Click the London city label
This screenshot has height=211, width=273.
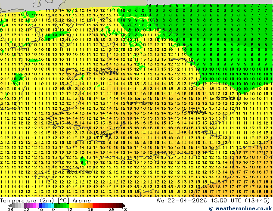pyautogui.click(x=187, y=132)
